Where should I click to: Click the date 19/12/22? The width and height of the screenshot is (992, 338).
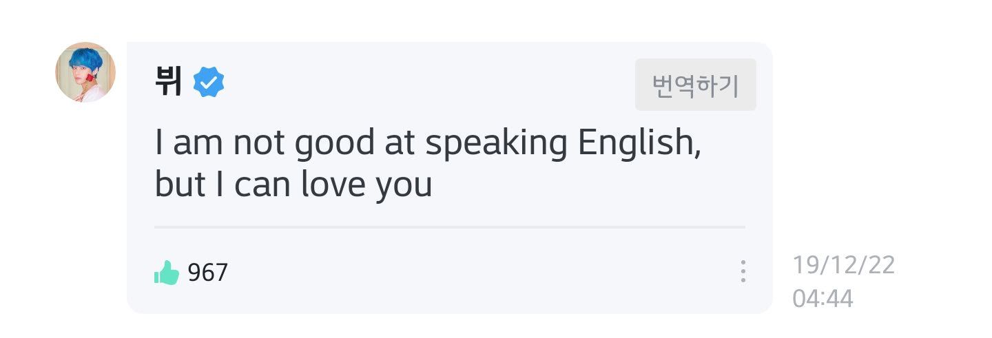point(843,265)
